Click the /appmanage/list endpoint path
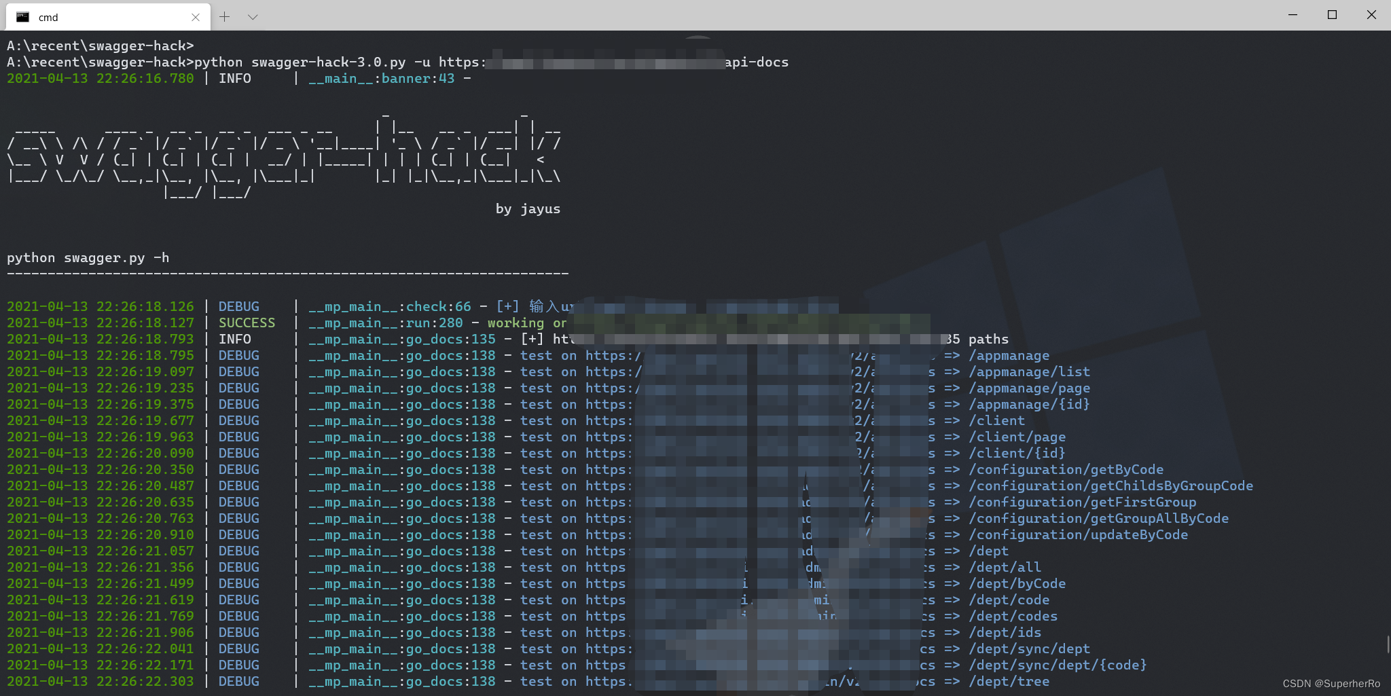Image resolution: width=1391 pixels, height=696 pixels. (1030, 371)
